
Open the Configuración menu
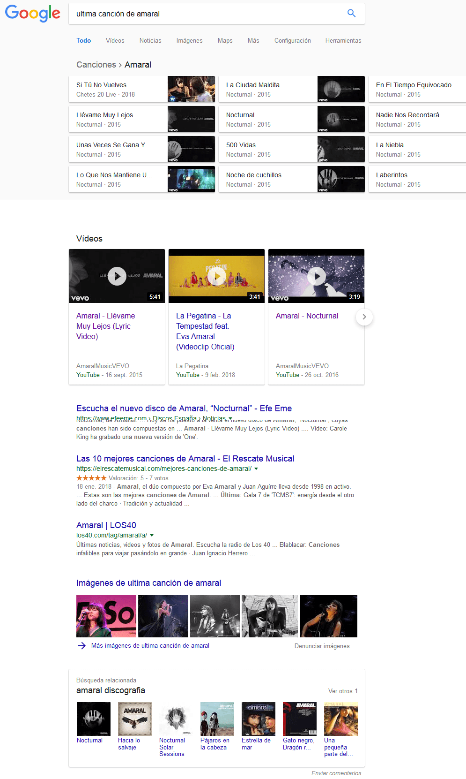[293, 40]
